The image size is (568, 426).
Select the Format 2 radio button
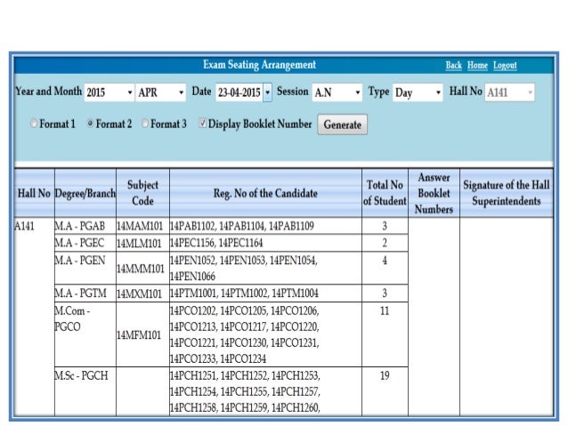90,124
